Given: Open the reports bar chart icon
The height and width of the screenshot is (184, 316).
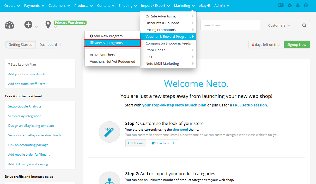Looking at the screenshot, I should [x=281, y=5].
